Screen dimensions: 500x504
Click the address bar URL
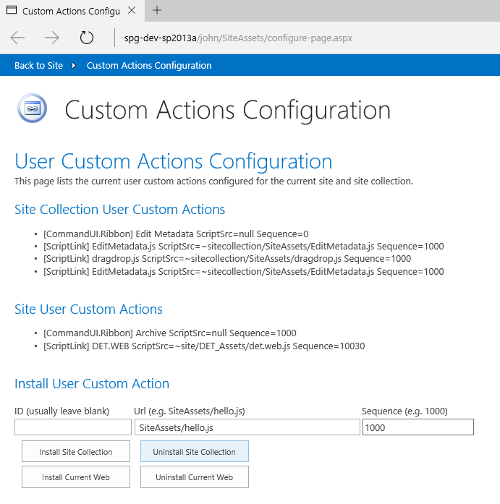pyautogui.click(x=238, y=38)
